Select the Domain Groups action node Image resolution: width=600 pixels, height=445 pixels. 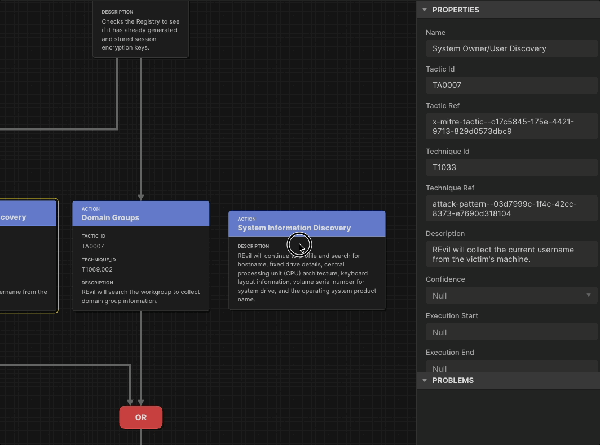pyautogui.click(x=140, y=259)
